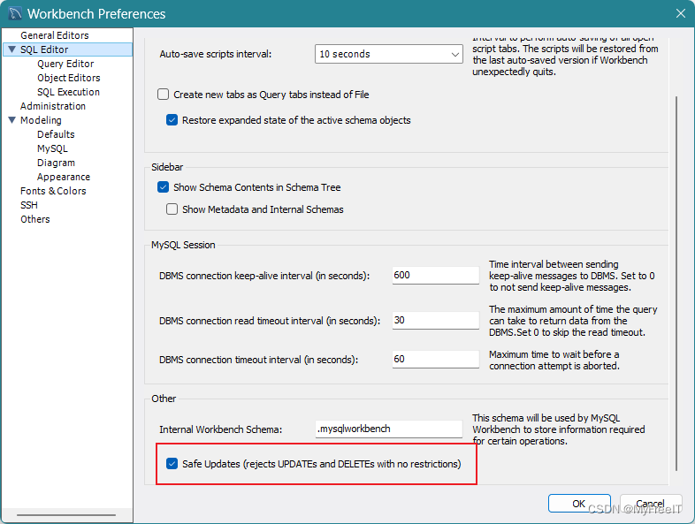Uncheck Restore expanded state of active schema objects

point(172,120)
